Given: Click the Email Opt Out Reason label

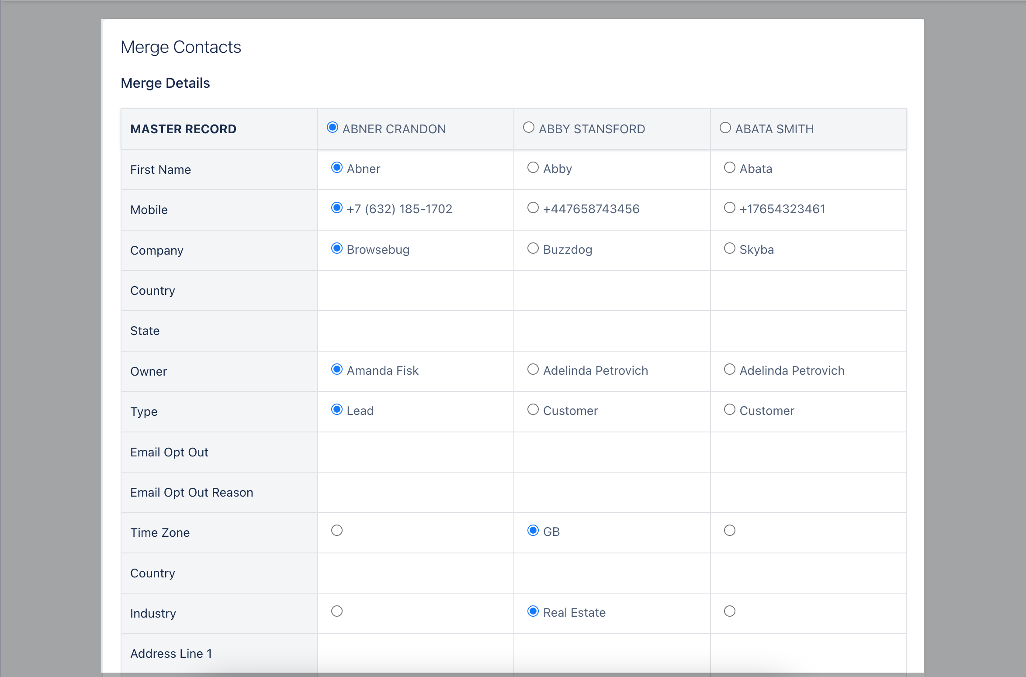Looking at the screenshot, I should click(191, 493).
